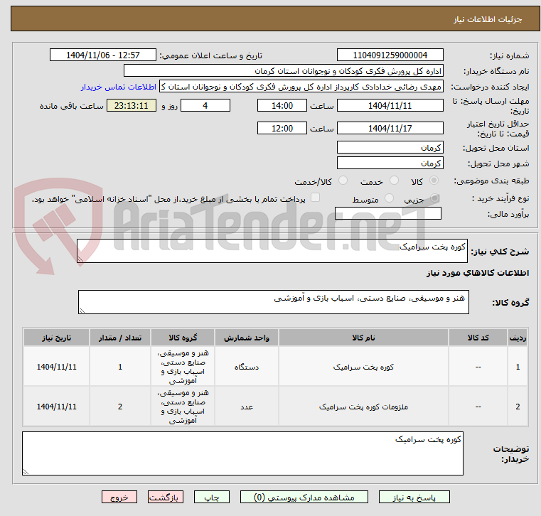The width and height of the screenshot is (541, 516).
Task: Click the need number field 1104091259000004
Action: click(390, 55)
